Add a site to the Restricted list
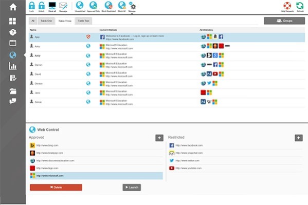 299,138
